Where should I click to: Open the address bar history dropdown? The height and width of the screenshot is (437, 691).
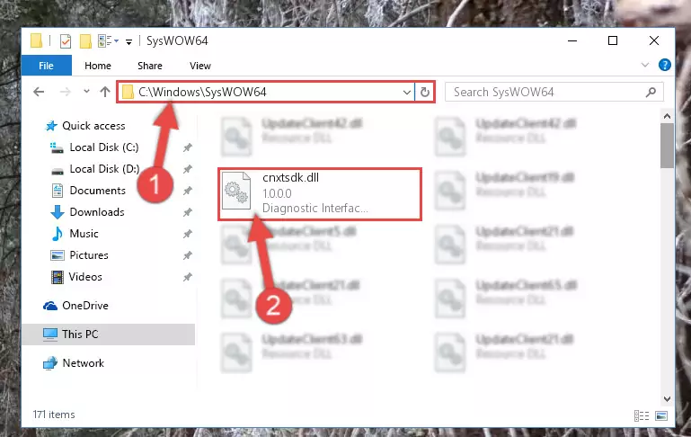click(406, 92)
